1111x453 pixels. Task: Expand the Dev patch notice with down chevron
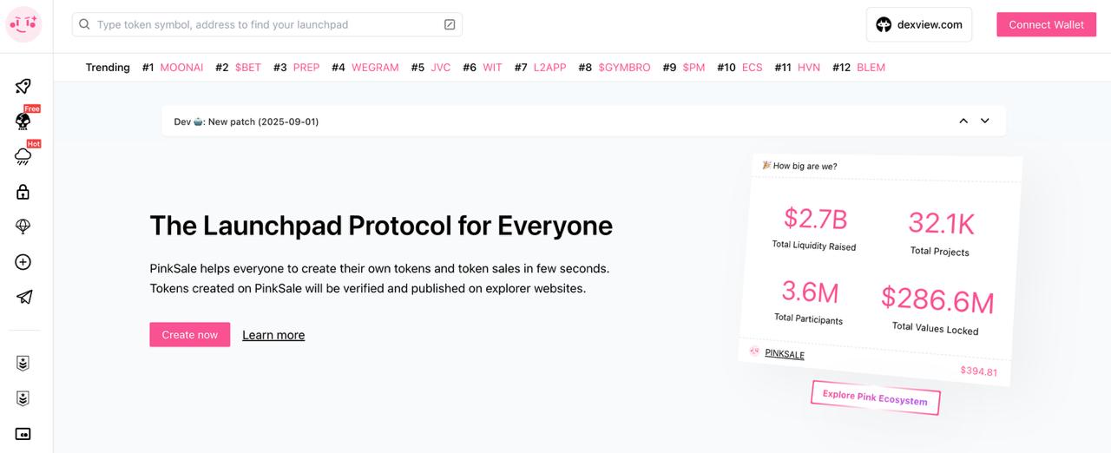tap(985, 121)
